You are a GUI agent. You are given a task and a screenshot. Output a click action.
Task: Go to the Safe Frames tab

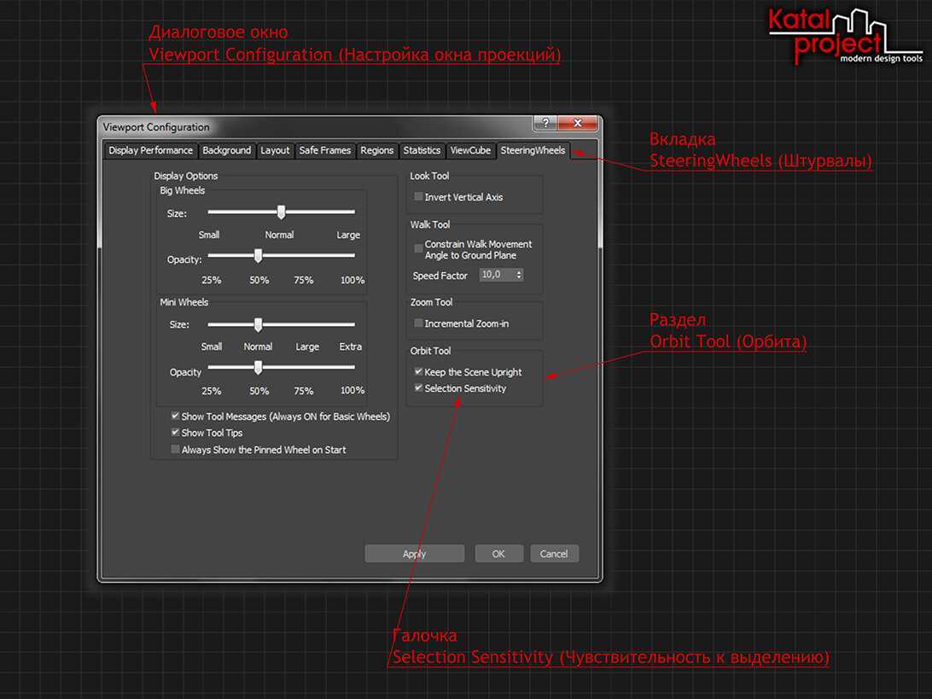pyautogui.click(x=324, y=150)
